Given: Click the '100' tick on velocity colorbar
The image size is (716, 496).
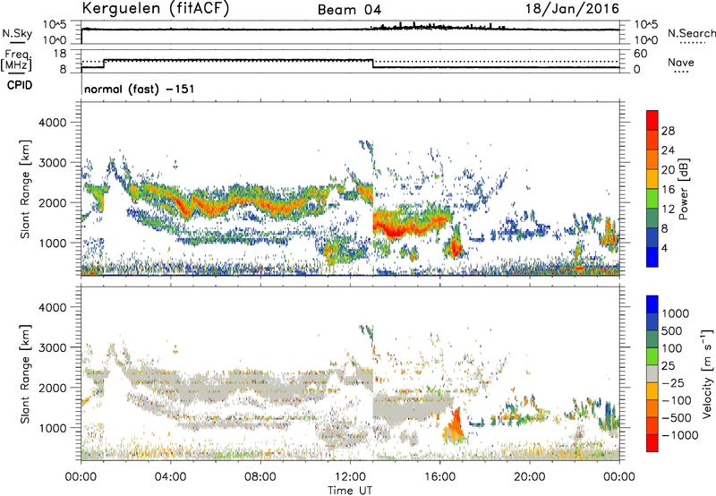Looking at the screenshot, I should [x=672, y=348].
